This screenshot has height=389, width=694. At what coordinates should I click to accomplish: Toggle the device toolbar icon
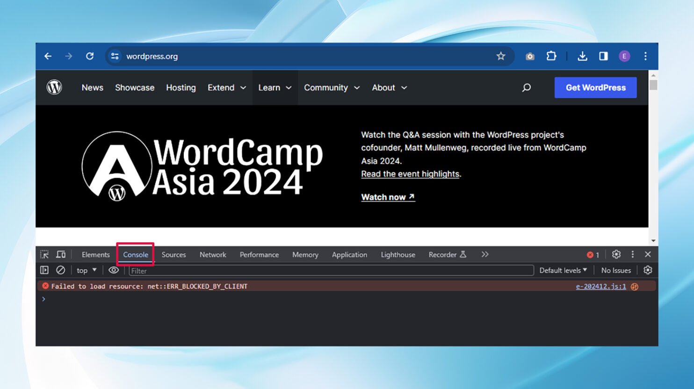pos(60,254)
